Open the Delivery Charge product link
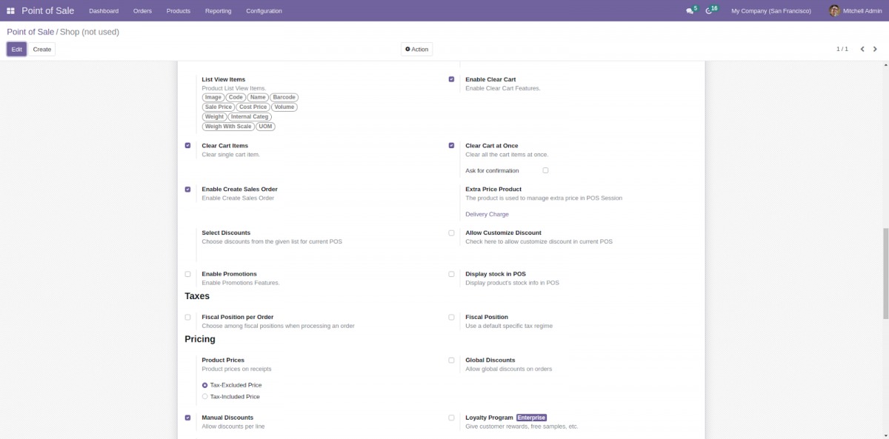This screenshot has height=439, width=889. tap(487, 214)
